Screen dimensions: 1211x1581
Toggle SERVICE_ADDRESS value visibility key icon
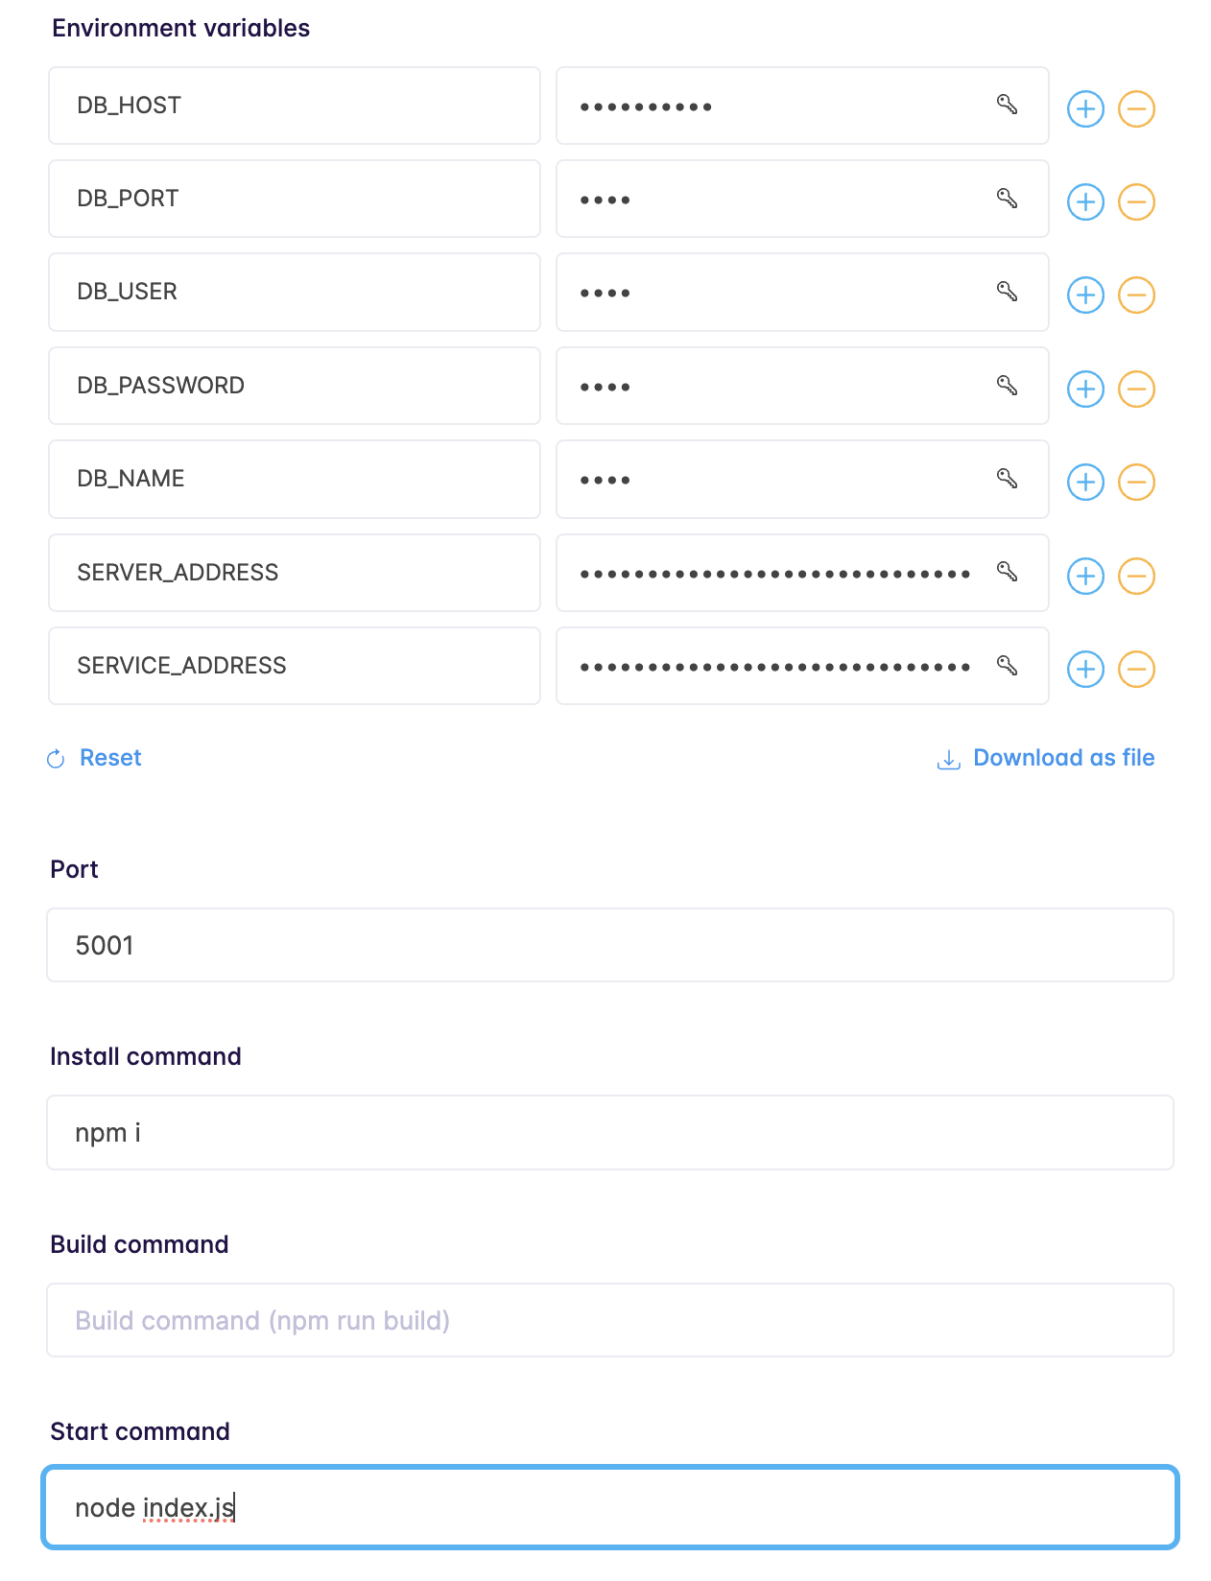pos(1007,666)
